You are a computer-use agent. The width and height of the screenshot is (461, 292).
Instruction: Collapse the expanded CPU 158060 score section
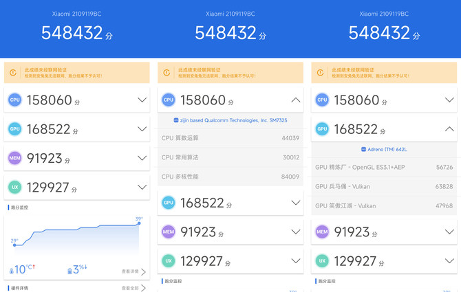[295, 100]
